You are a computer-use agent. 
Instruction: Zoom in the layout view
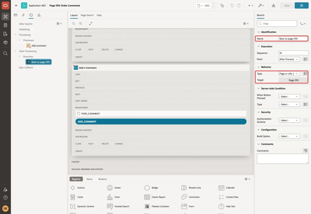[x=80, y=23]
